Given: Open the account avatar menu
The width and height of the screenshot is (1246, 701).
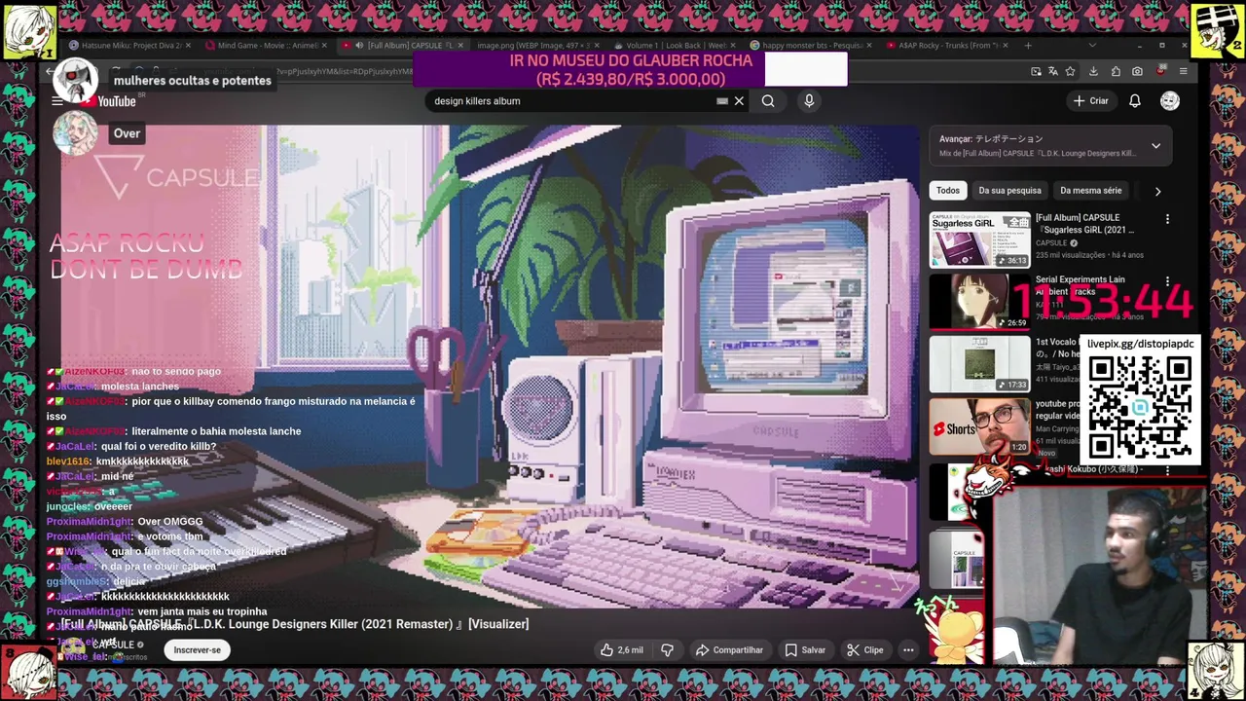Looking at the screenshot, I should pos(1170,100).
